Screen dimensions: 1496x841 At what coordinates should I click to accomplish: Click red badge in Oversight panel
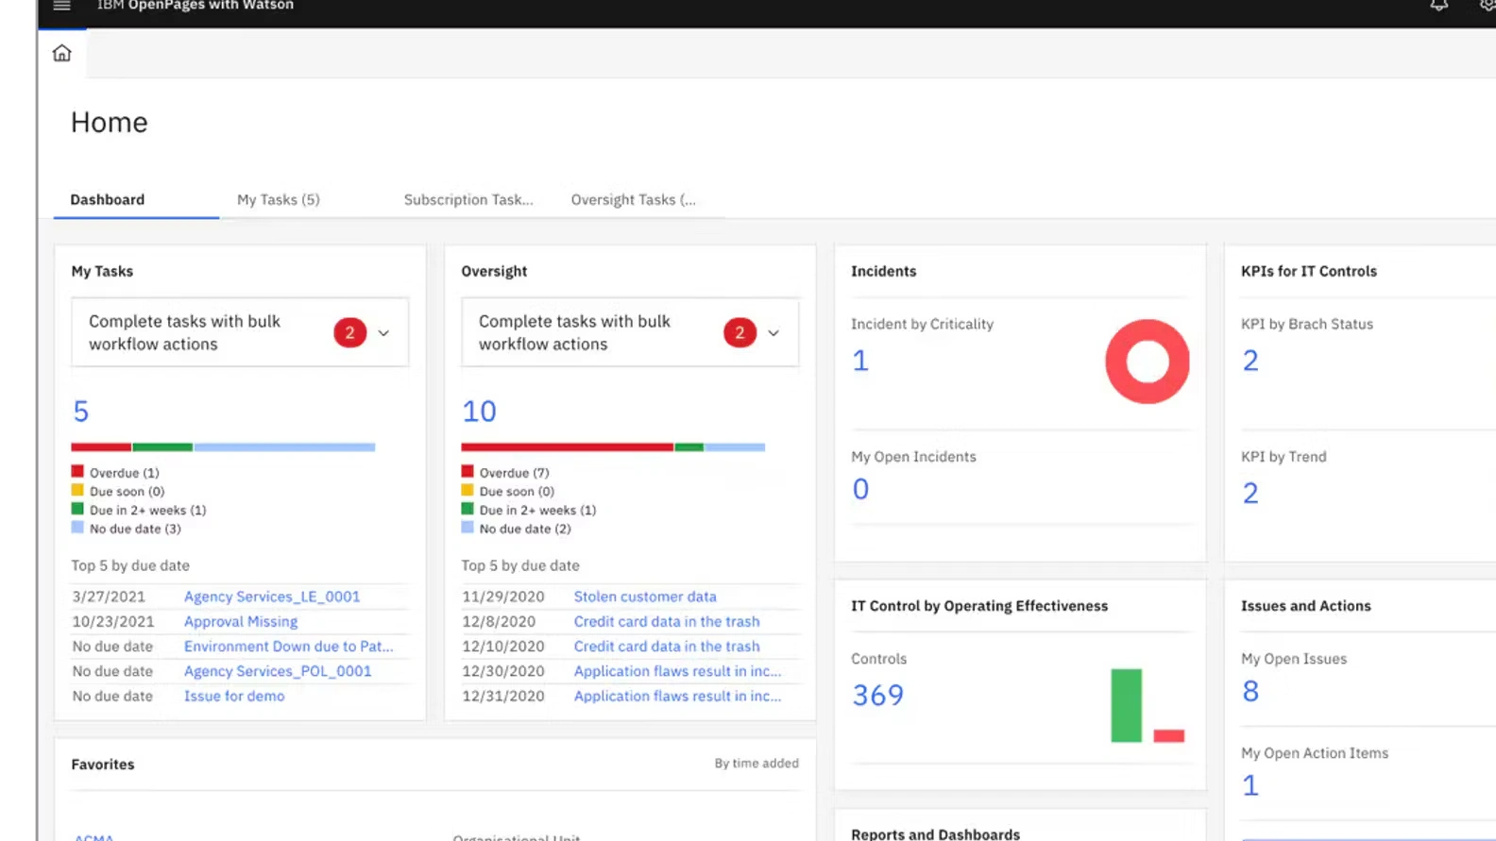pyautogui.click(x=739, y=333)
